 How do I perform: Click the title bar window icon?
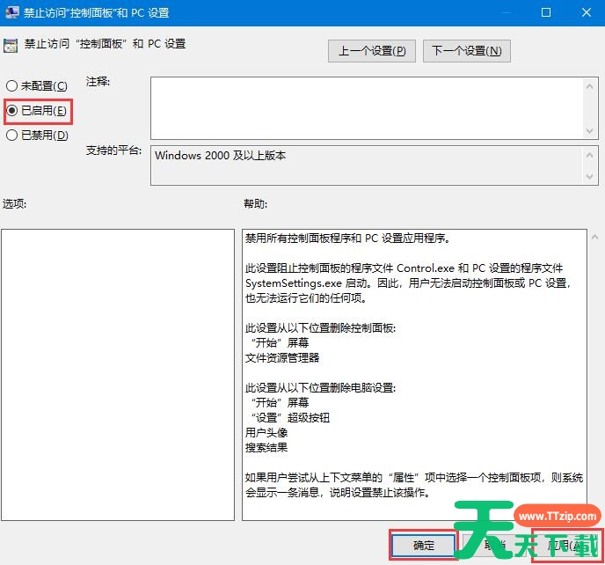point(11,12)
